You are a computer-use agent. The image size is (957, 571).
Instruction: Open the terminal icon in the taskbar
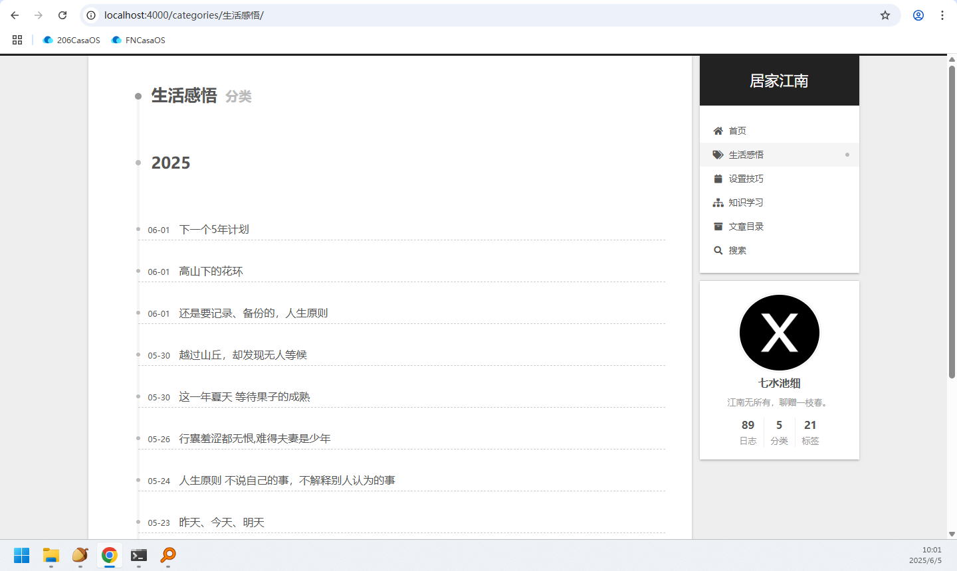tap(139, 555)
